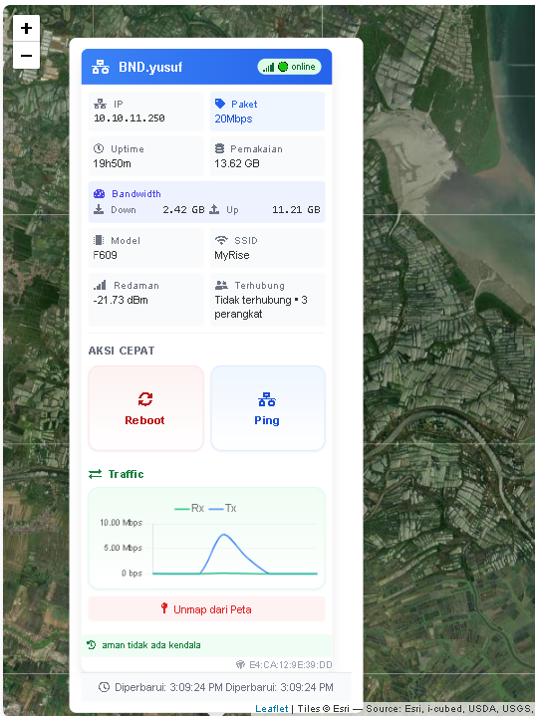Click the 10.00 Mbps axis label
Screen dimensions: 535x716
[122, 523]
